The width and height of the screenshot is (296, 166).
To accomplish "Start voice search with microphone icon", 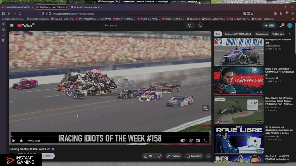I will [200, 25].
